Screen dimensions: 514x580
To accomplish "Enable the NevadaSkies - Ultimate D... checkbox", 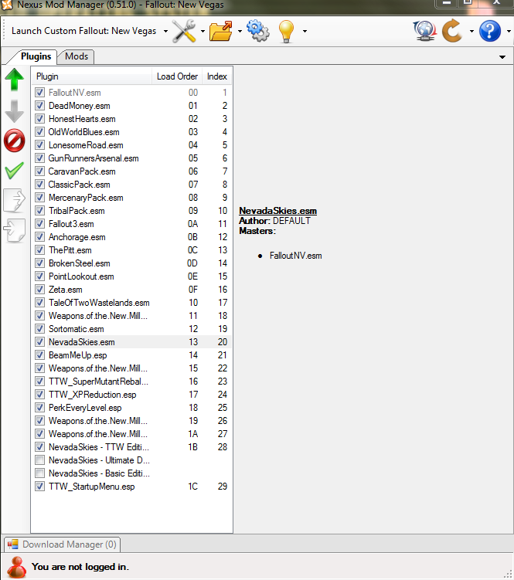I will pos(39,460).
